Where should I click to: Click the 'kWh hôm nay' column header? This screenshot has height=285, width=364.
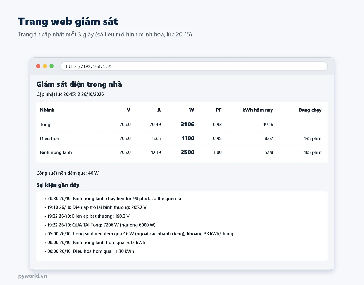click(x=258, y=110)
